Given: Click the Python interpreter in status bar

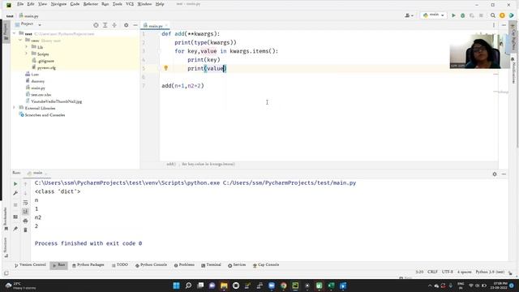Looking at the screenshot, I should point(490,272).
